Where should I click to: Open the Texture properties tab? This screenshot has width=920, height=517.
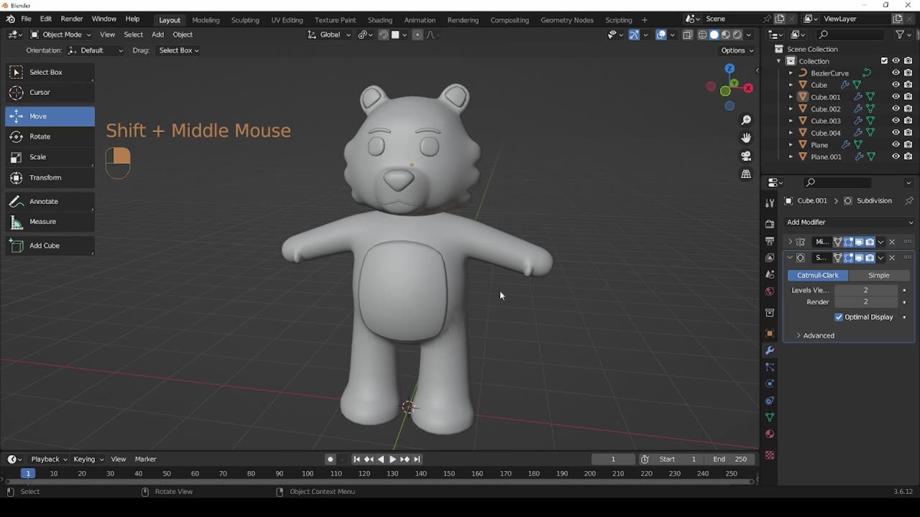[770, 455]
